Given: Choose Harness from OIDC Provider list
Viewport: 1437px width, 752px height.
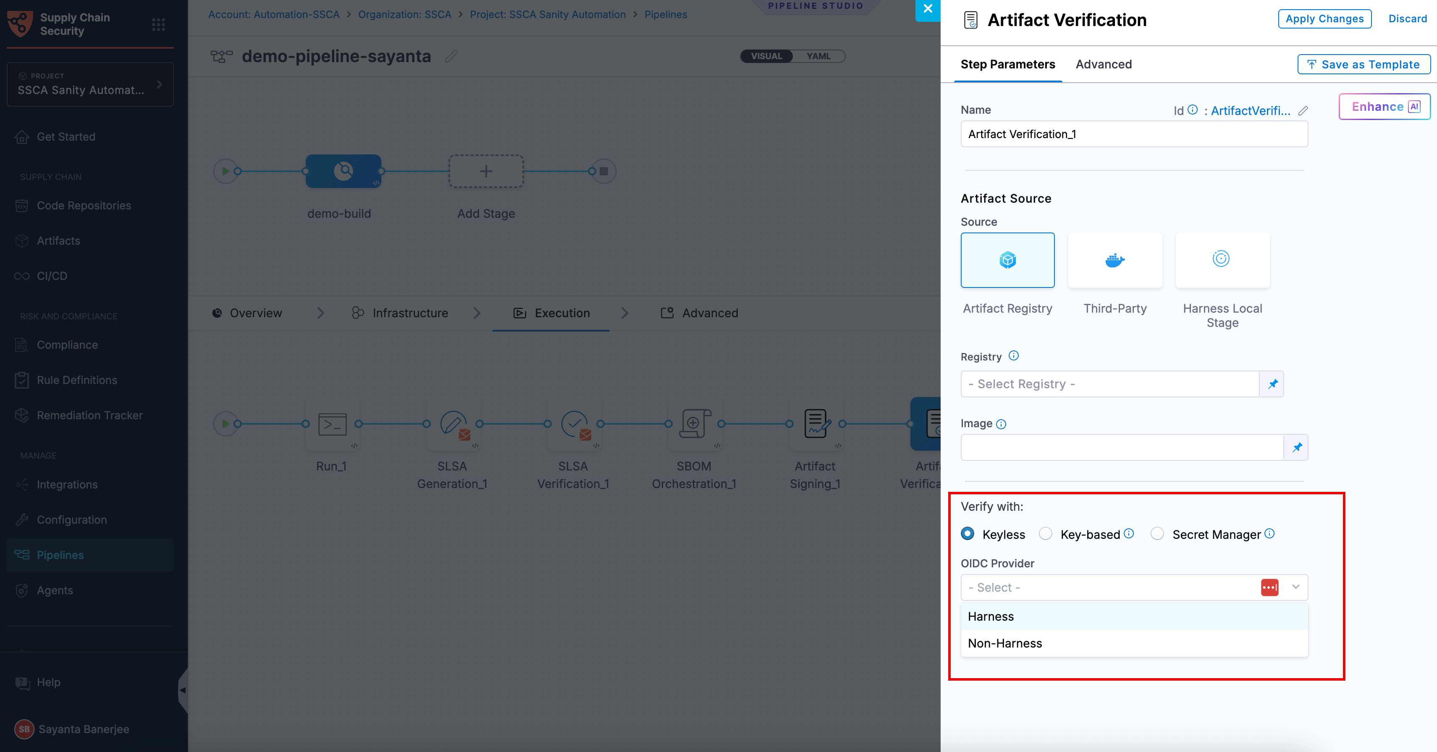Looking at the screenshot, I should [x=1134, y=616].
